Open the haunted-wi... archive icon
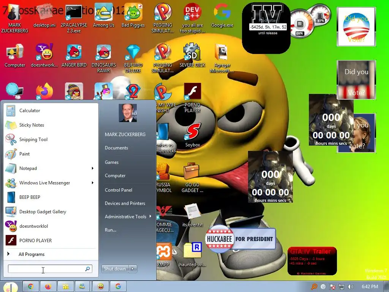 (x=193, y=255)
